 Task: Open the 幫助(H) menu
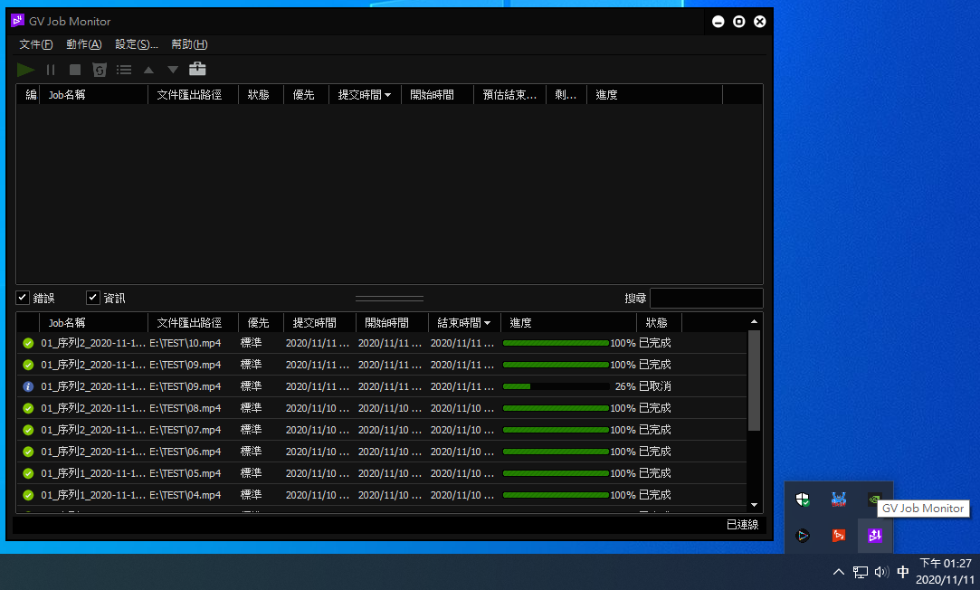189,44
